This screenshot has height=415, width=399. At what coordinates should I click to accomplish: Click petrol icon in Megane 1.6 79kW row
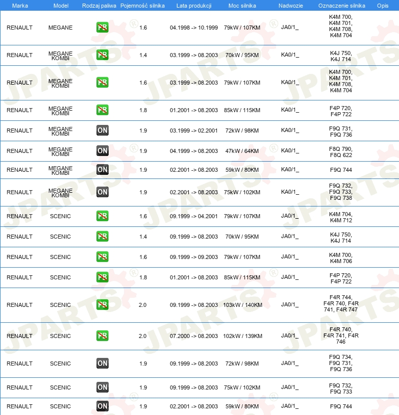click(x=102, y=27)
